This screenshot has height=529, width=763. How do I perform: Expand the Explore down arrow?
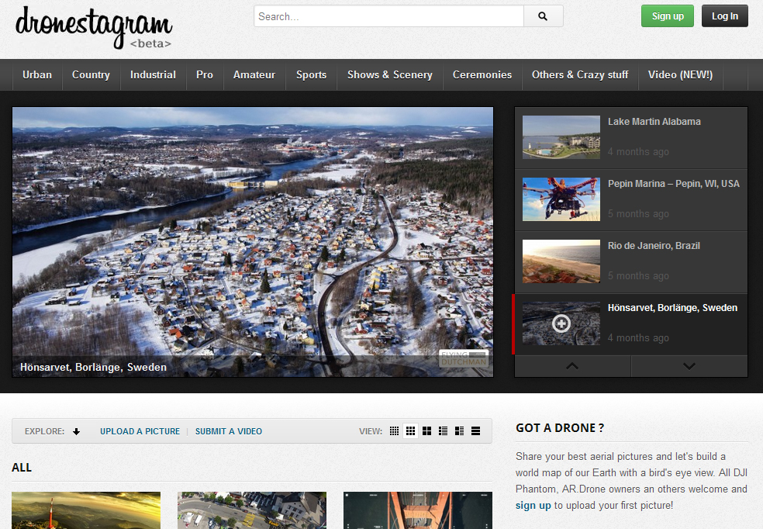tap(76, 432)
